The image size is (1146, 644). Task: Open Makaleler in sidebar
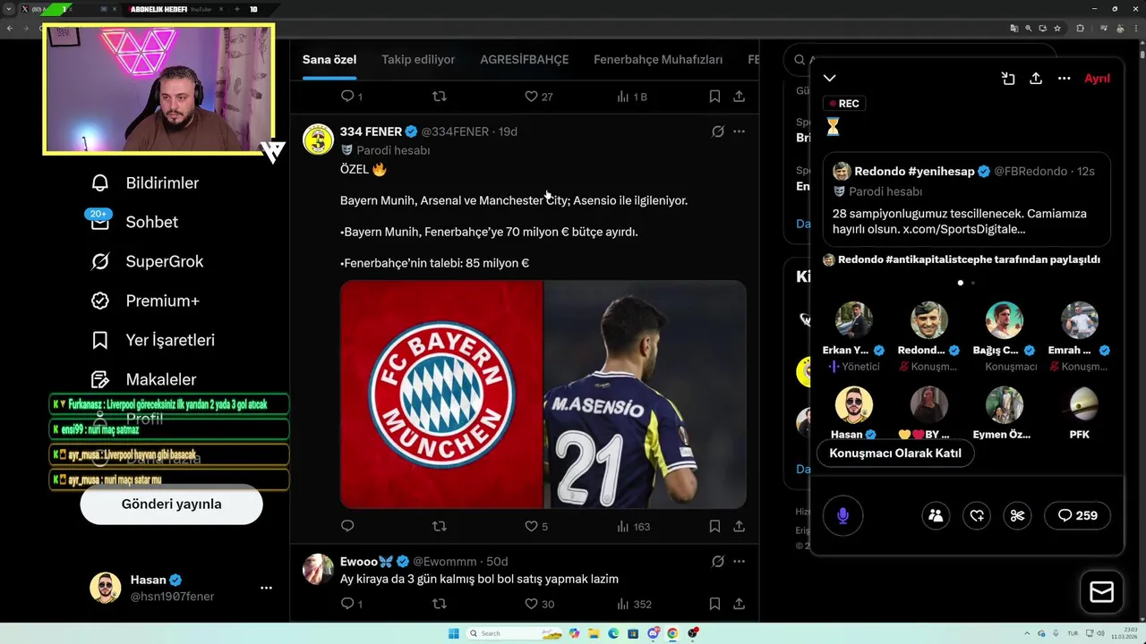(143, 379)
